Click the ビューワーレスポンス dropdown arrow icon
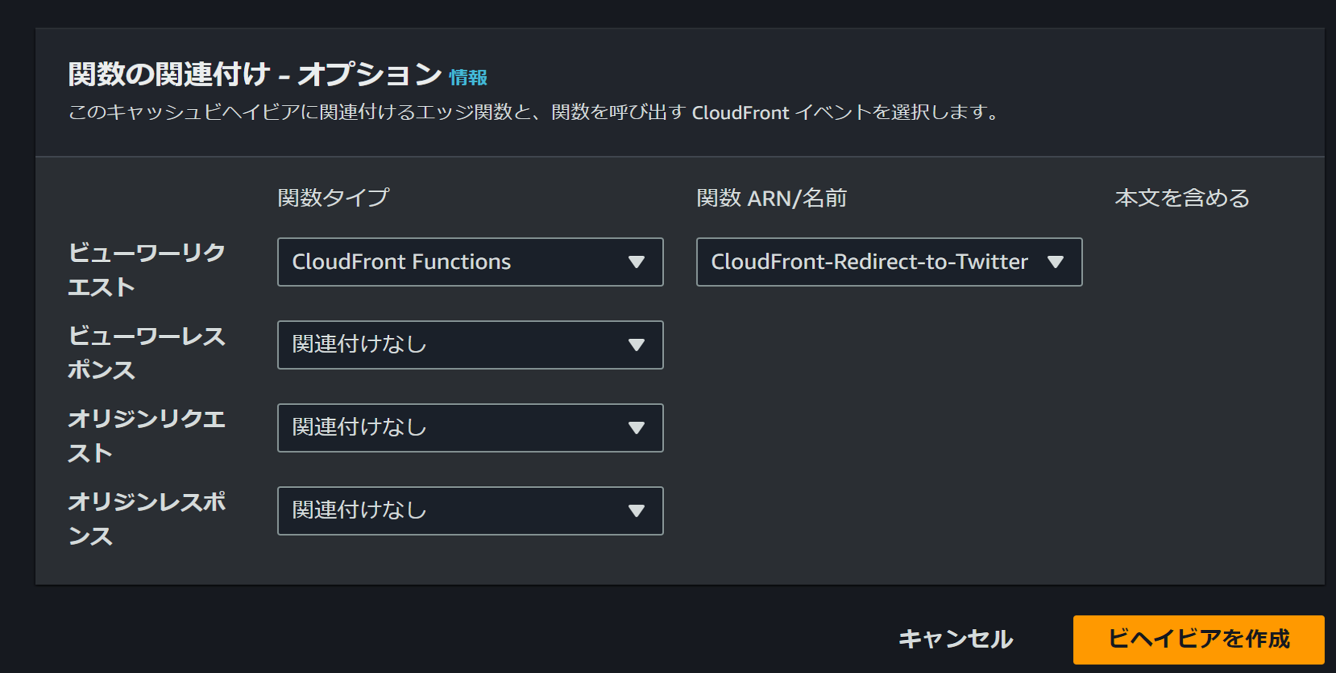 (637, 345)
